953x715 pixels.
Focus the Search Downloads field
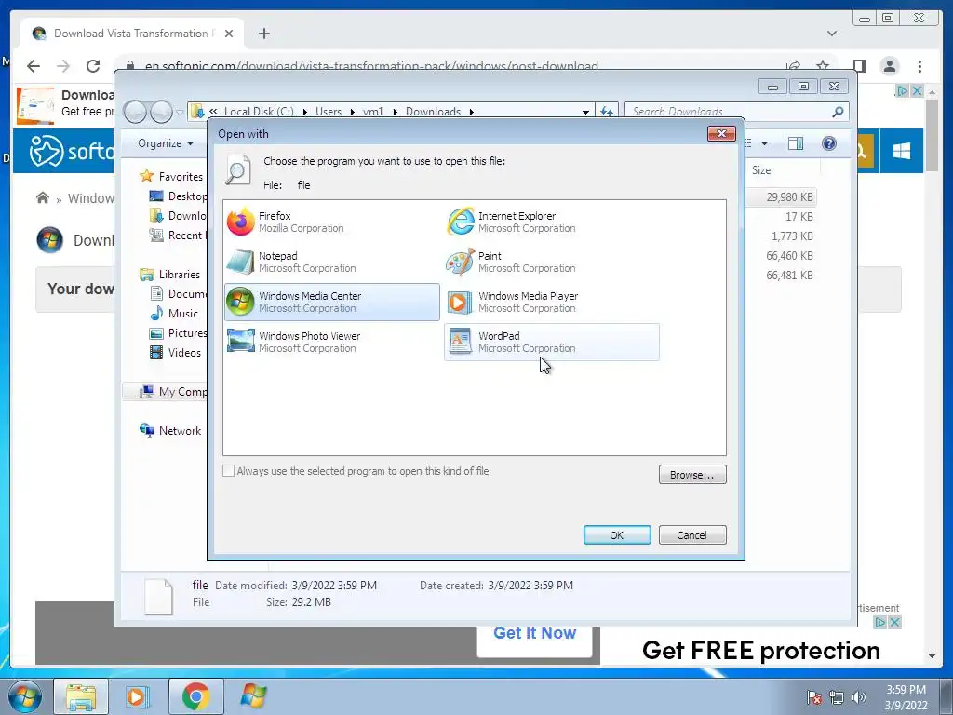click(x=730, y=112)
